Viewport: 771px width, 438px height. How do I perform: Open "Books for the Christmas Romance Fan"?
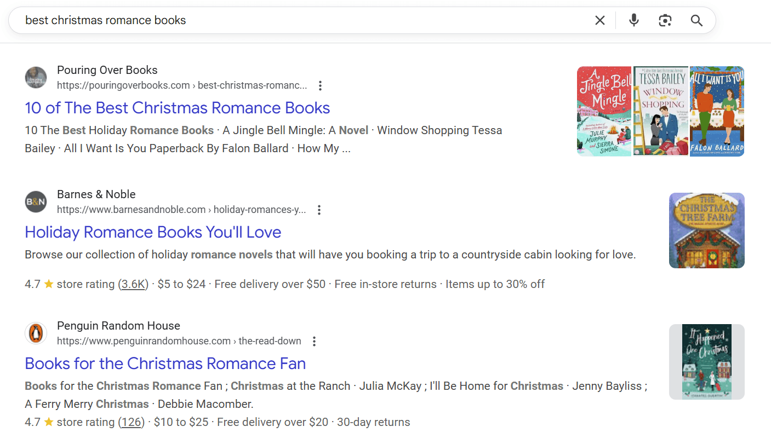coord(165,364)
